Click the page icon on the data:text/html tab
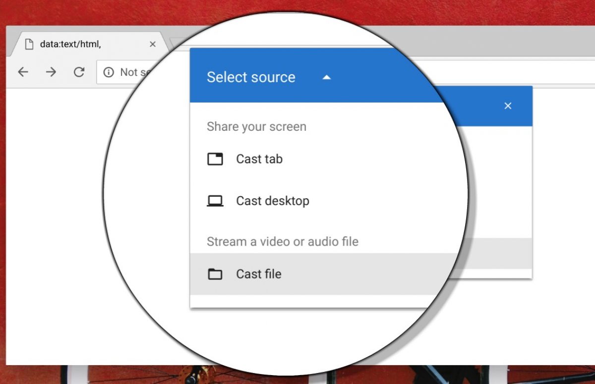 (30, 44)
